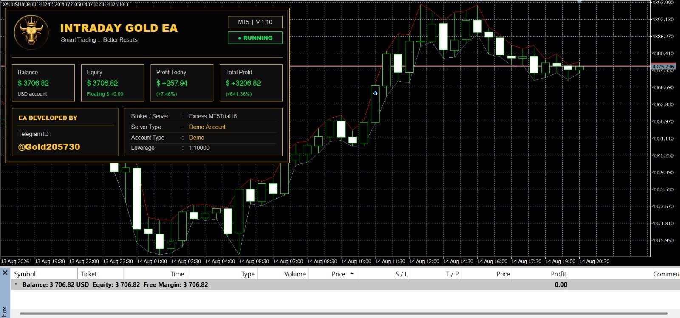Click the 4397.990 price scale label

pos(663,3)
